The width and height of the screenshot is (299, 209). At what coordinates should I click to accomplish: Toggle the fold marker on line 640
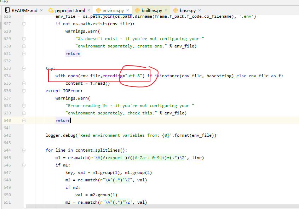(x=24, y=121)
